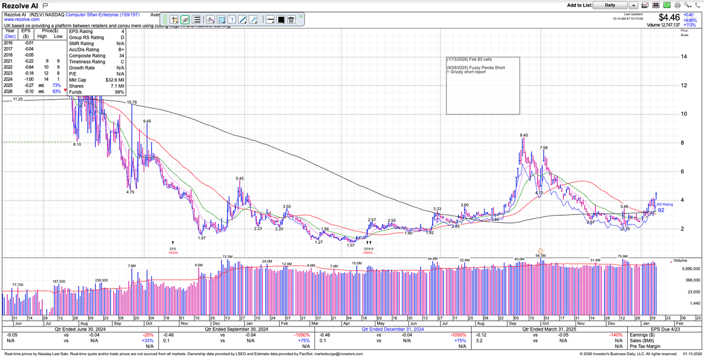The height and width of the screenshot is (357, 704).
Task: Open the quote board grid icon
Action: 656,5
